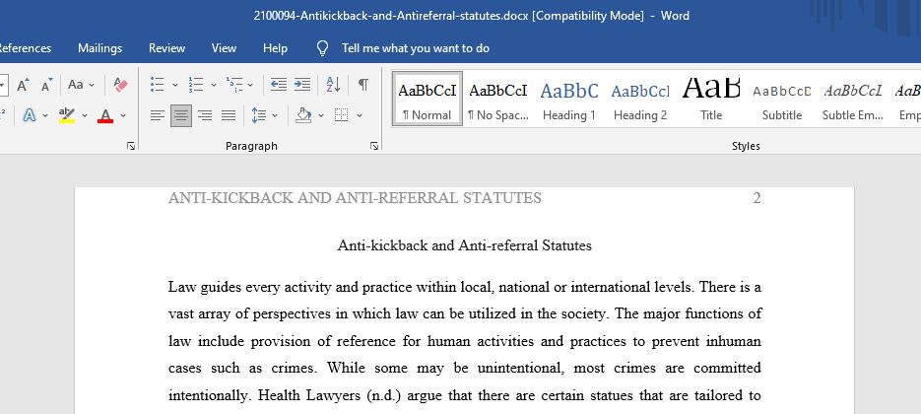
Task: Apply Heading 2 style
Action: [640, 99]
